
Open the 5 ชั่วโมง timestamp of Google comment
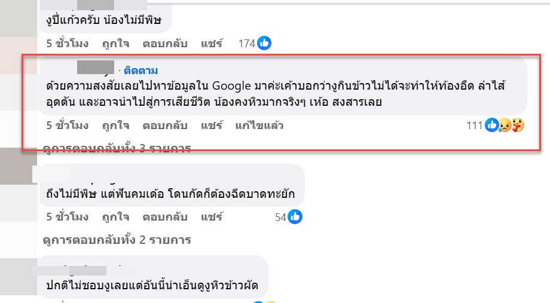67,126
